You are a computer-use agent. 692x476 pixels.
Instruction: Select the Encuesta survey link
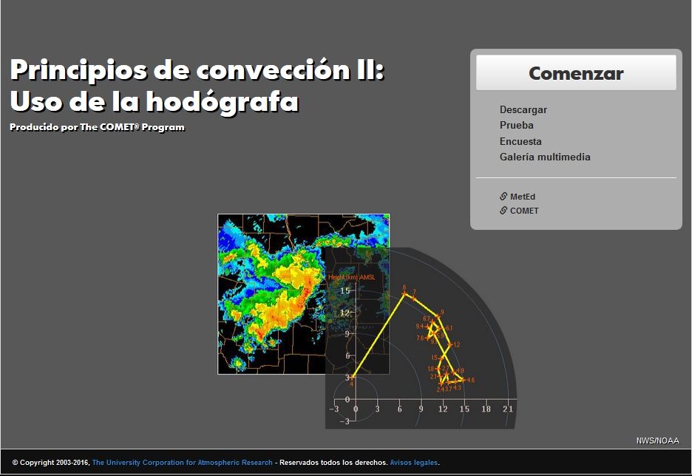pyautogui.click(x=520, y=141)
